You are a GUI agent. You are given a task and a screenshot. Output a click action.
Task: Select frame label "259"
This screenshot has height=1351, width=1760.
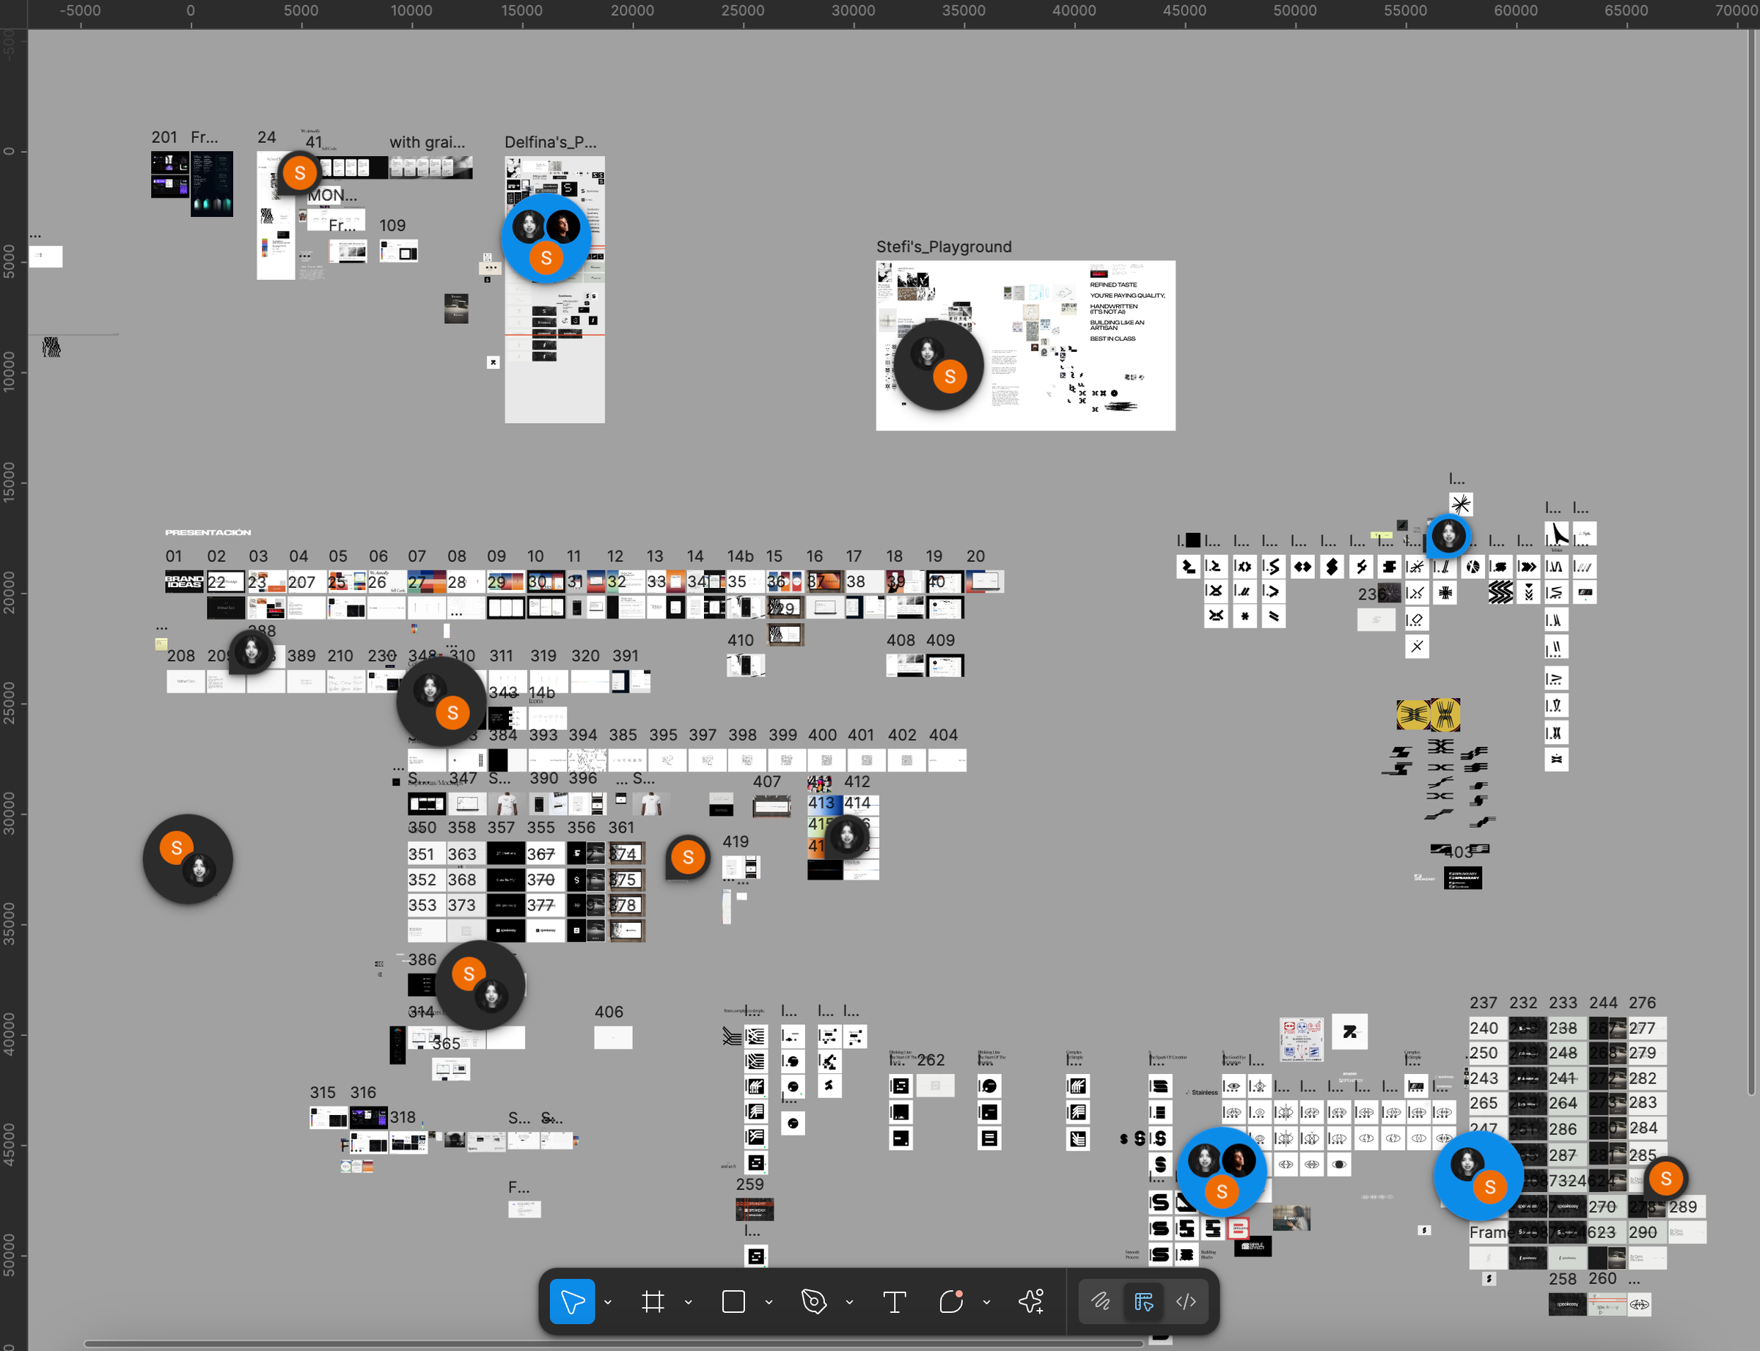pyautogui.click(x=749, y=1185)
